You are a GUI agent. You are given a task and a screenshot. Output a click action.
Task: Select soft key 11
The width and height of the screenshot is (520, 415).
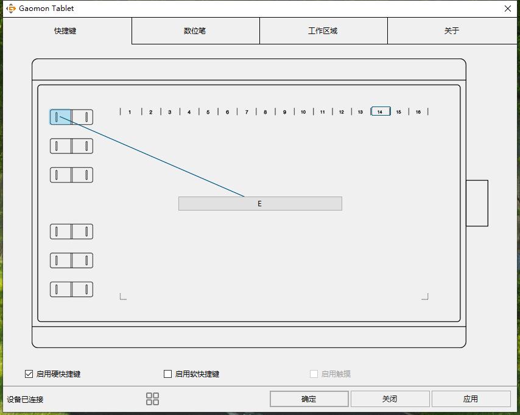[322, 112]
